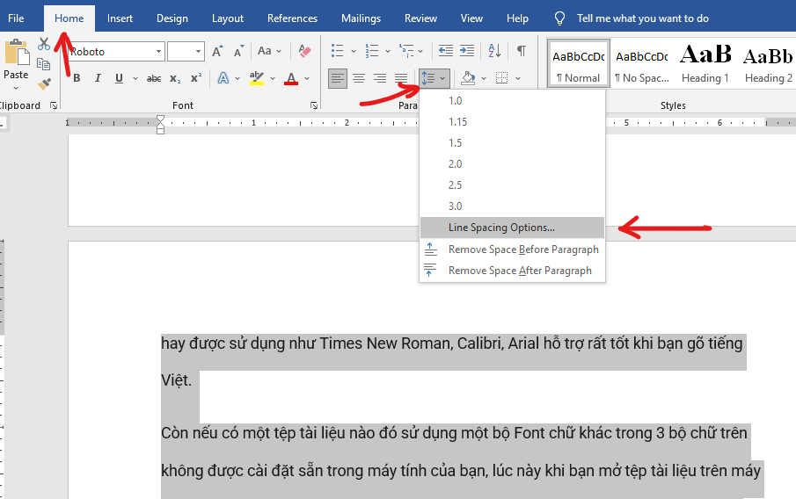Shrink font size with the smaller A icon
This screenshot has height=499, width=796.
238,51
